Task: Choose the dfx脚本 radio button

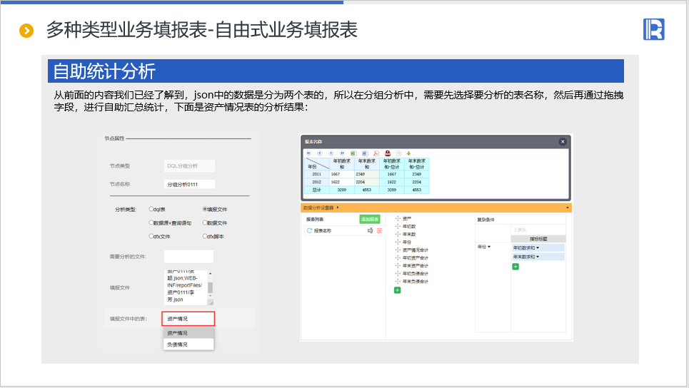Action: click(x=205, y=235)
